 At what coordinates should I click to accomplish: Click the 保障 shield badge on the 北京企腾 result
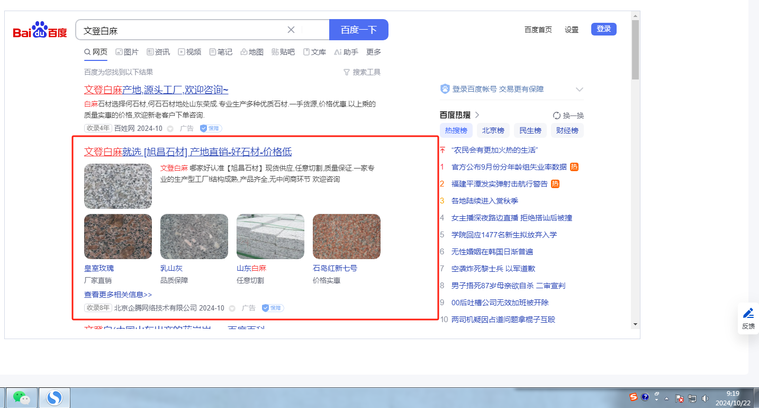(x=273, y=308)
